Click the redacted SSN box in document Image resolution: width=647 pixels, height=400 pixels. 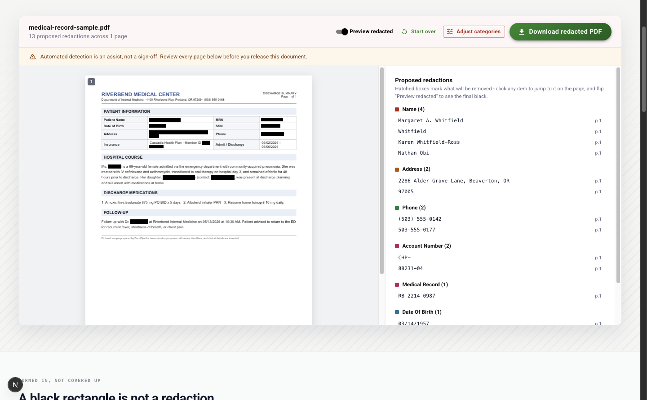click(270, 126)
